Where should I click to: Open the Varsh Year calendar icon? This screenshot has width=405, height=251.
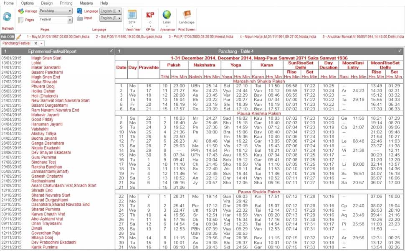click(132, 15)
